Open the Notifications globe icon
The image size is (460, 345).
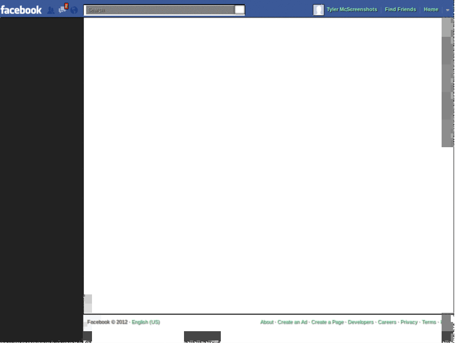74,10
